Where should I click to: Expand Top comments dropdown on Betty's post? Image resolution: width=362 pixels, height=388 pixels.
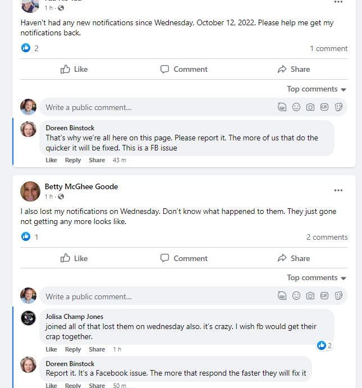(x=317, y=277)
